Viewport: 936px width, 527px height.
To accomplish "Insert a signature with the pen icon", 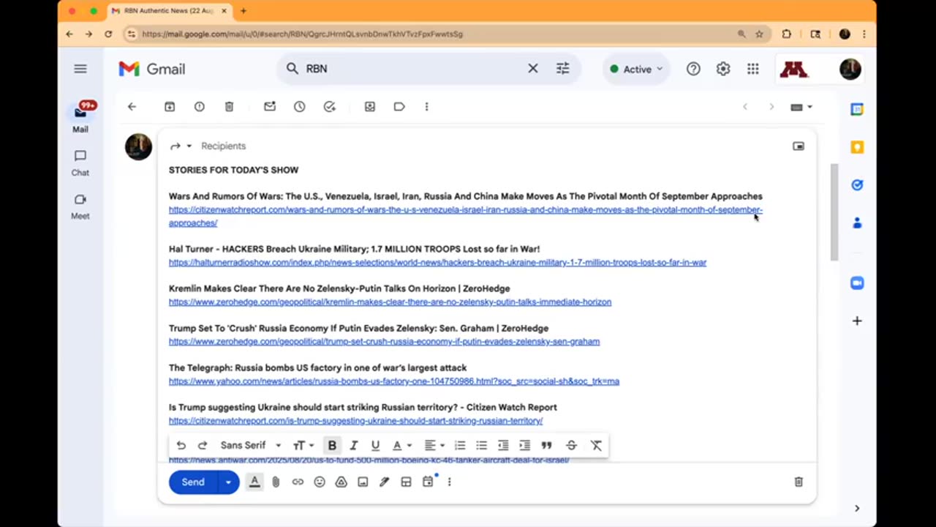I will 384,482.
